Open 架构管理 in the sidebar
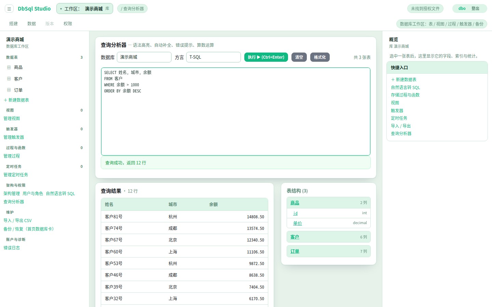 click(x=12, y=193)
